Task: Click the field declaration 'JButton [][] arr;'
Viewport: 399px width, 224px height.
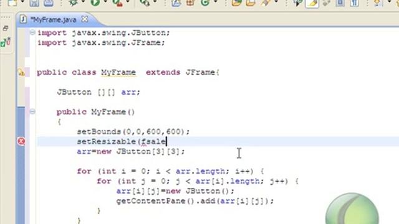Action: pos(99,92)
